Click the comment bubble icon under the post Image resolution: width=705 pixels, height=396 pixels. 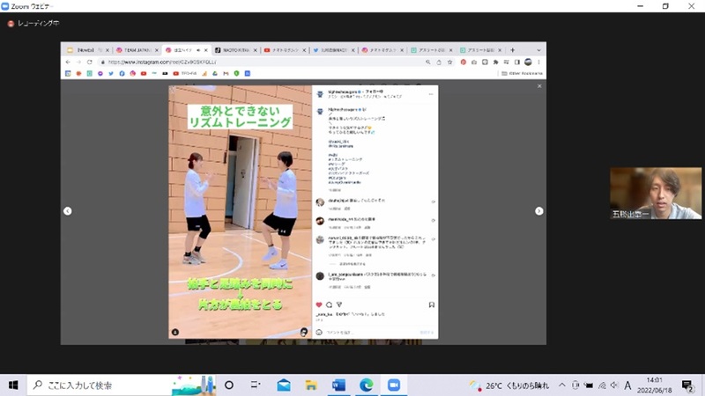[329, 304]
